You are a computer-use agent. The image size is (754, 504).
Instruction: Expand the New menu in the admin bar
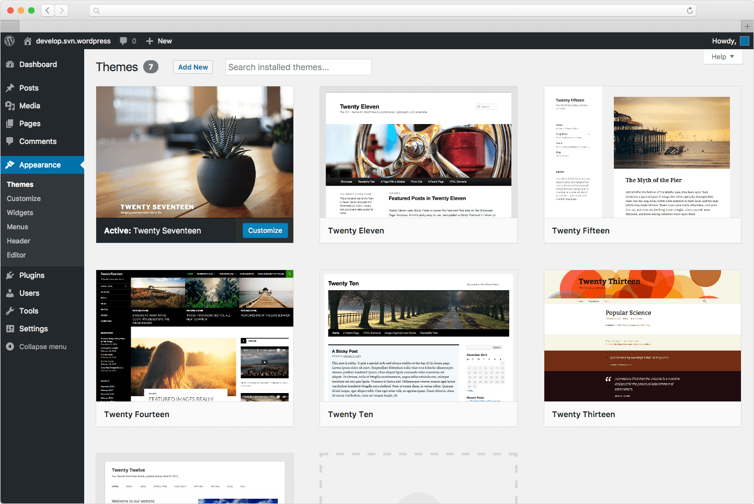[158, 41]
